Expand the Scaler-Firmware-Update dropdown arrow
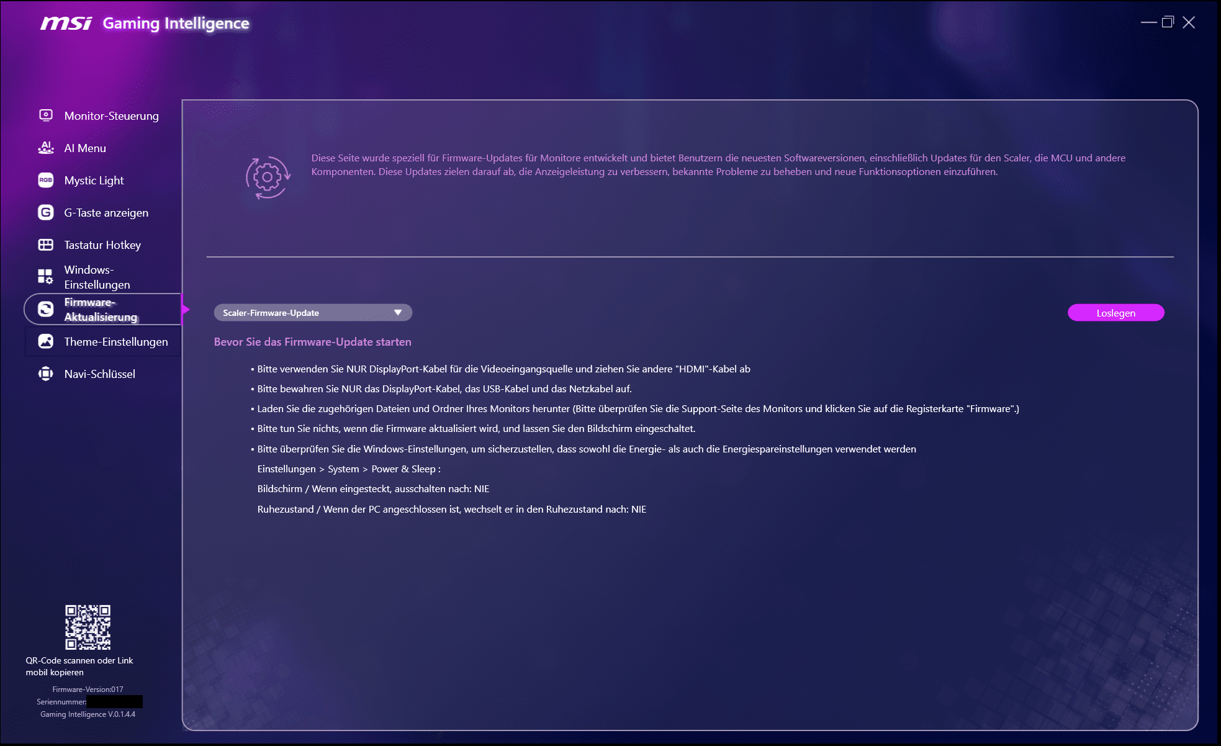This screenshot has height=746, width=1221. (x=398, y=313)
